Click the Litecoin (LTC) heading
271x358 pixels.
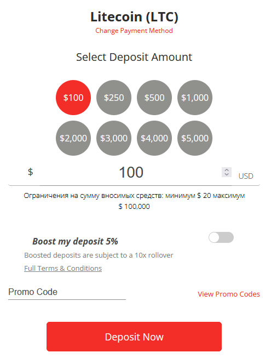[x=134, y=16]
